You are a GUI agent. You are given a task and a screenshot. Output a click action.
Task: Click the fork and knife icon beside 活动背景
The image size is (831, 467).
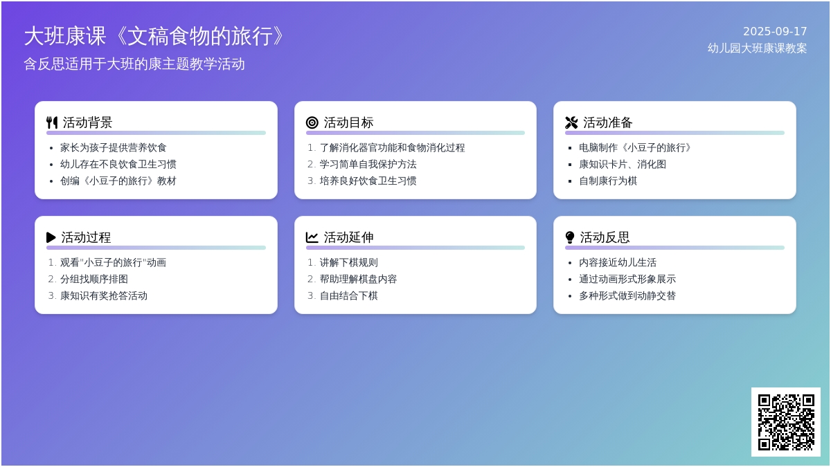52,122
